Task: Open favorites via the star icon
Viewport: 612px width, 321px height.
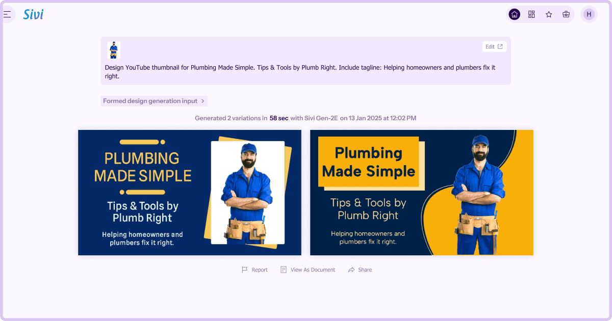Action: point(549,14)
